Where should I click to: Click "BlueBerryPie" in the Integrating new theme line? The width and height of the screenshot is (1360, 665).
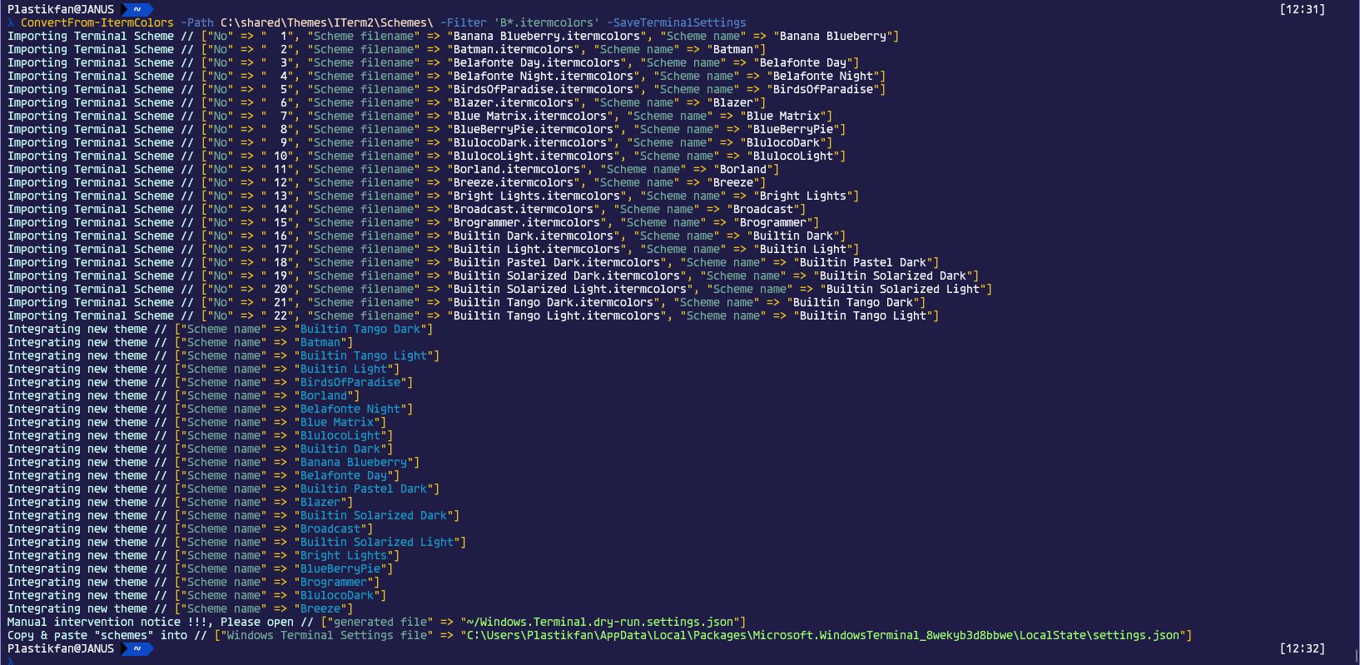click(x=340, y=568)
